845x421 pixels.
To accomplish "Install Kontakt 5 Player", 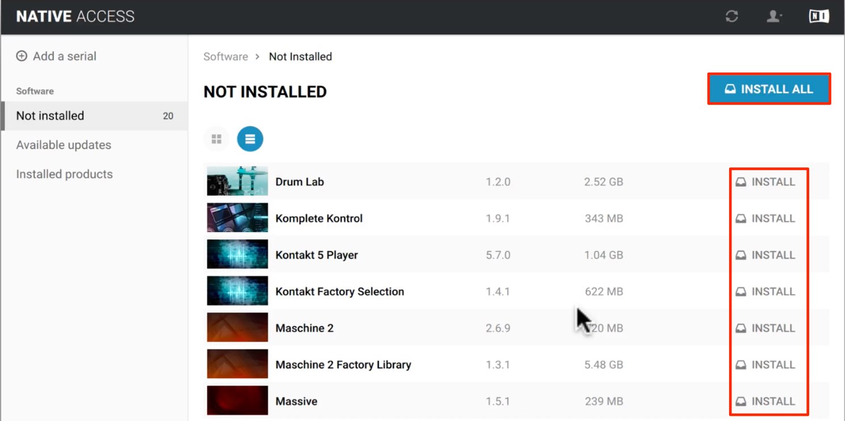I will [765, 255].
